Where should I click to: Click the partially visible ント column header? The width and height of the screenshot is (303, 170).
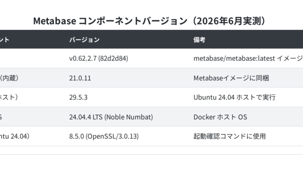[x=4, y=40]
